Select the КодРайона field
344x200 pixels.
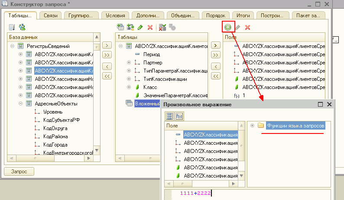[x=55, y=137]
